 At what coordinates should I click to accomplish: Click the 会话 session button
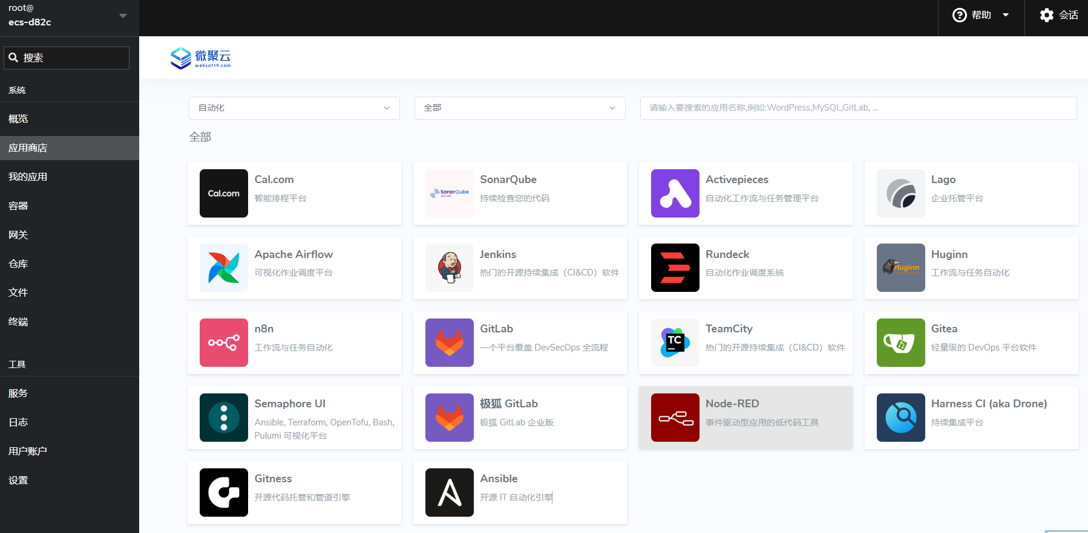coord(1058,15)
